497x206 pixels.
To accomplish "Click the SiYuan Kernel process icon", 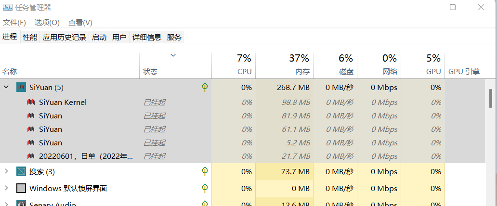I will pyautogui.click(x=31, y=103).
